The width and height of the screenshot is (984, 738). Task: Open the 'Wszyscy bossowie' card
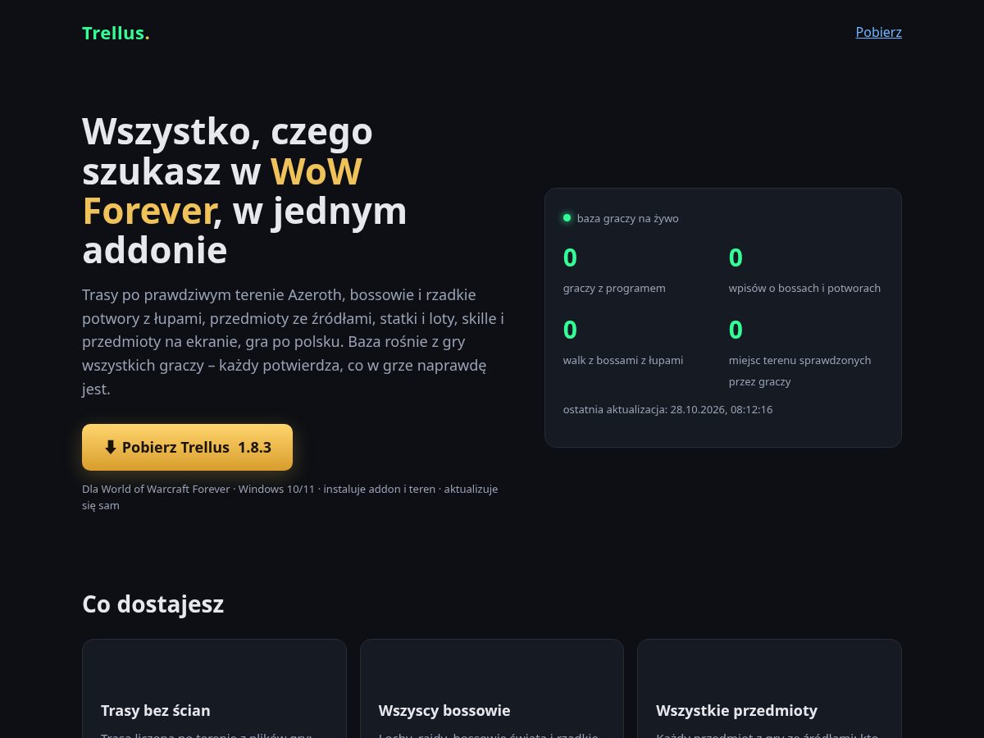click(492, 689)
